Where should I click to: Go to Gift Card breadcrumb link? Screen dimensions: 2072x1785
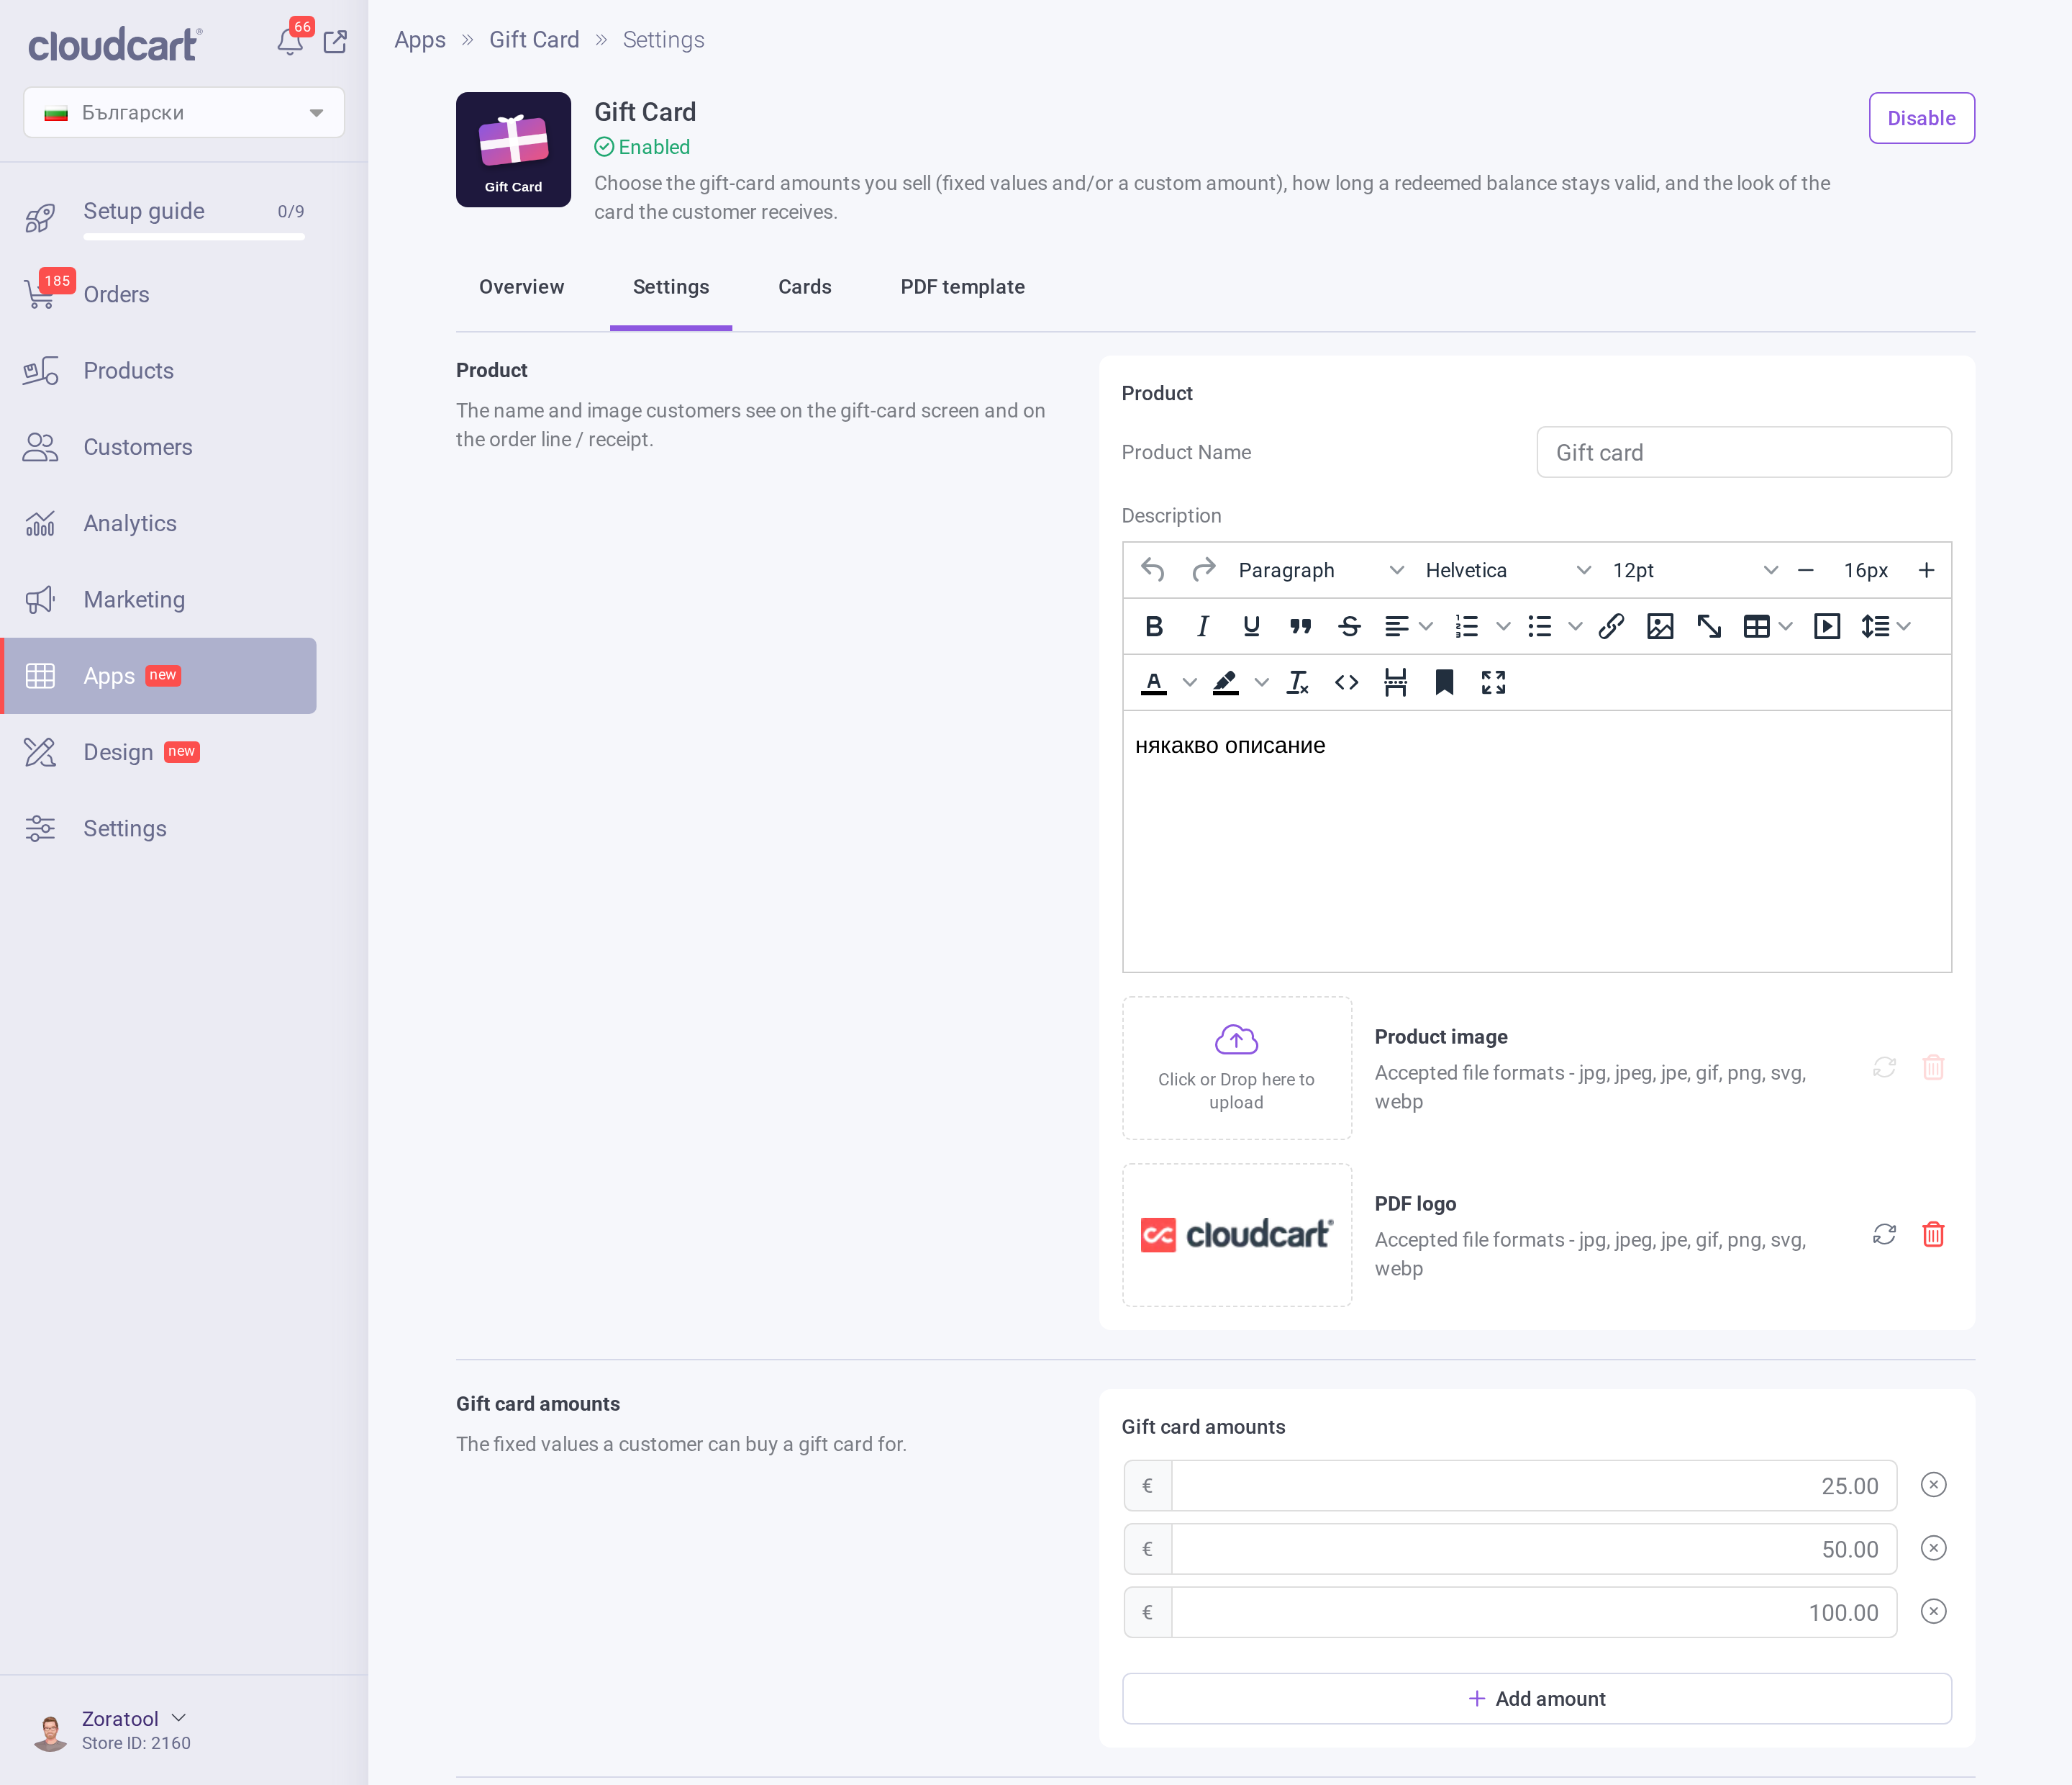pos(534,40)
